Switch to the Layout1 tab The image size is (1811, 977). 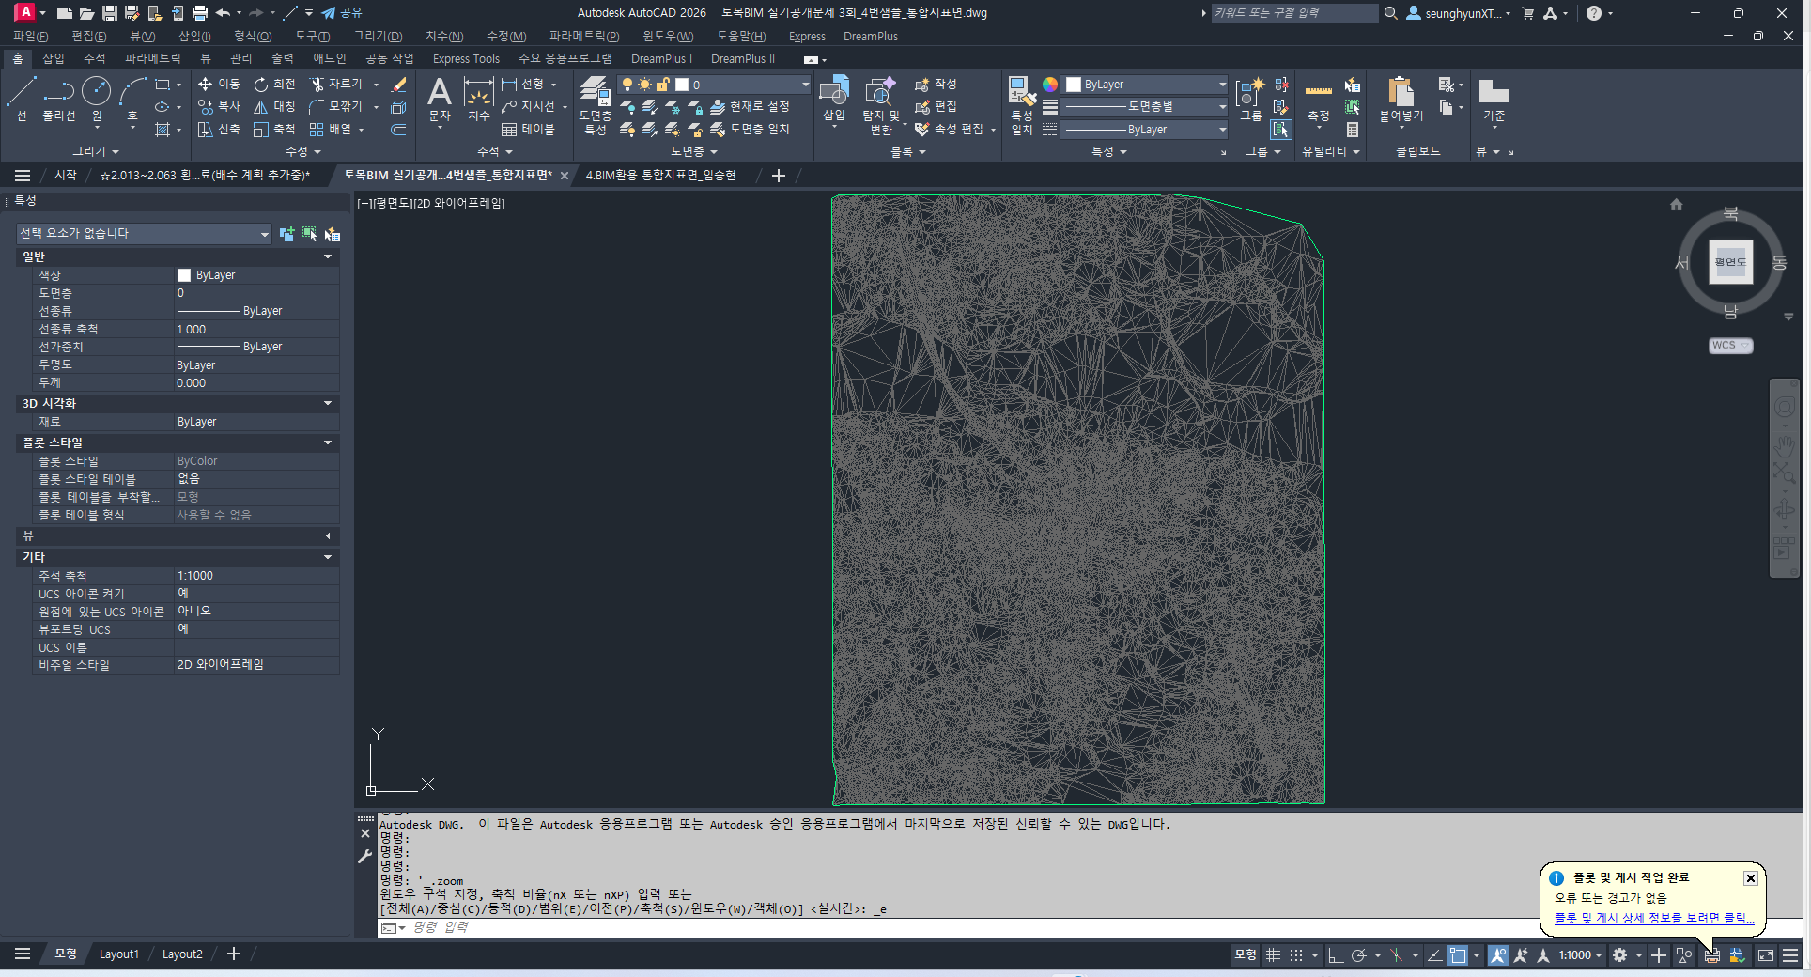[x=119, y=954]
